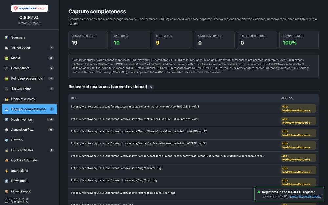Open the Summary section
The width and height of the screenshot is (328, 205).
(30, 38)
